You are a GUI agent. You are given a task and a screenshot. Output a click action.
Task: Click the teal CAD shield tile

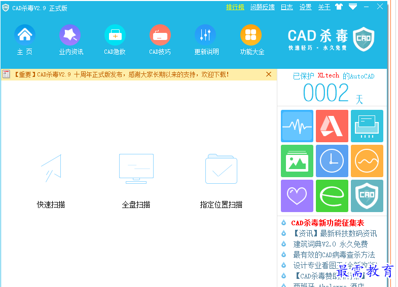click(367, 196)
